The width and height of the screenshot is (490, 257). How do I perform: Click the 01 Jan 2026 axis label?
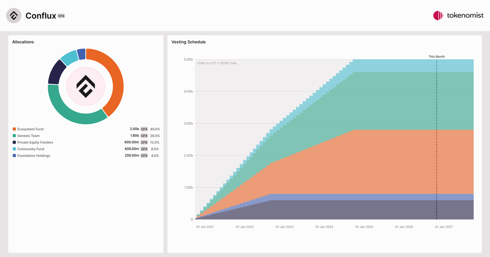pyautogui.click(x=404, y=227)
